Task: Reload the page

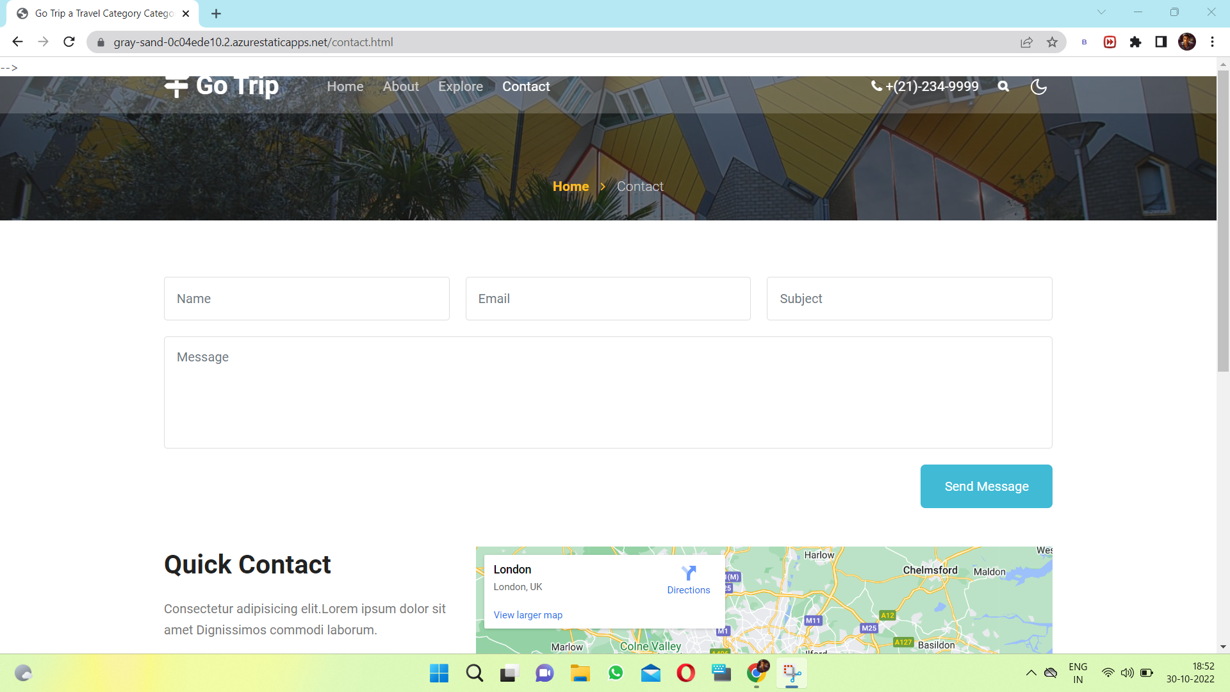Action: (x=69, y=42)
